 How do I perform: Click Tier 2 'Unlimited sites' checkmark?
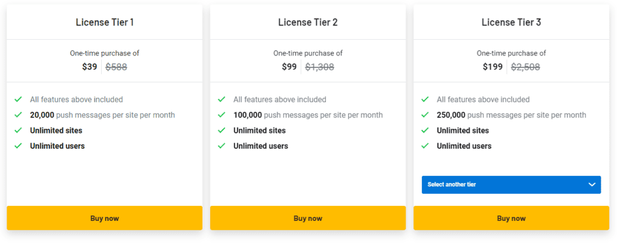(222, 131)
